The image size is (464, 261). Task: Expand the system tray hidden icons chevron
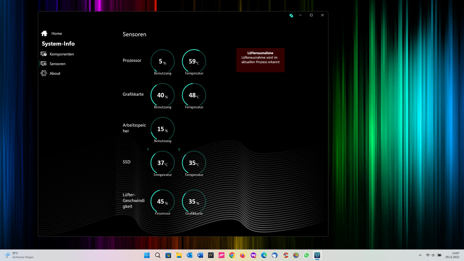click(x=420, y=255)
